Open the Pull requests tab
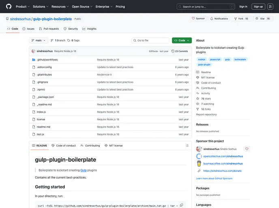279x208 pixels. pos(49,29)
